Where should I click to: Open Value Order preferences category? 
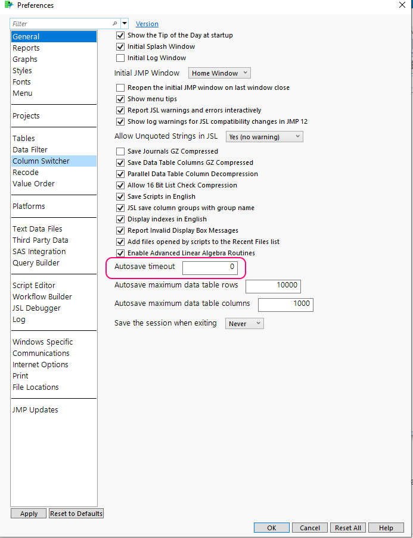54,184
